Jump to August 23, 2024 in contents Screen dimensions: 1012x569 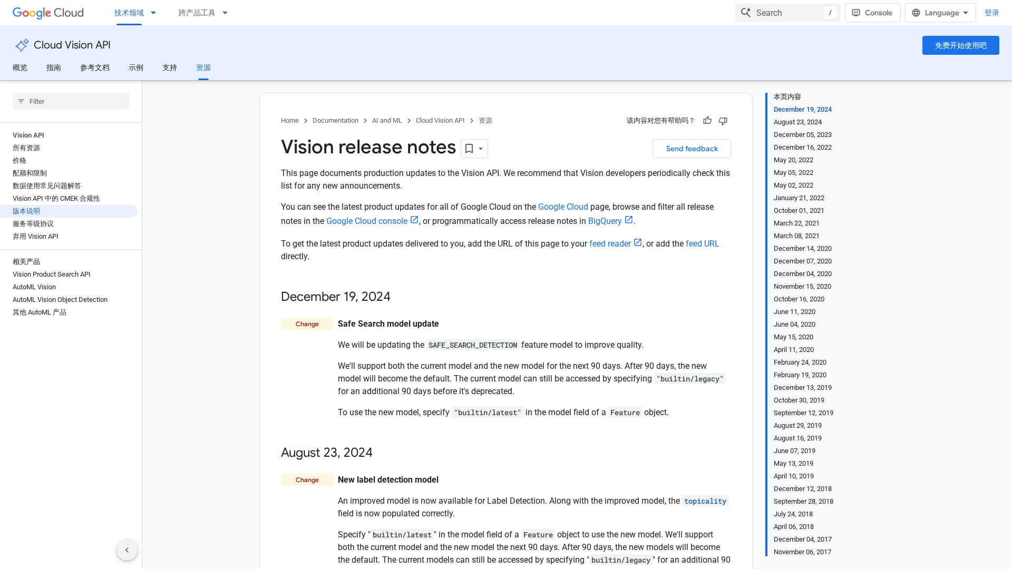pos(797,122)
